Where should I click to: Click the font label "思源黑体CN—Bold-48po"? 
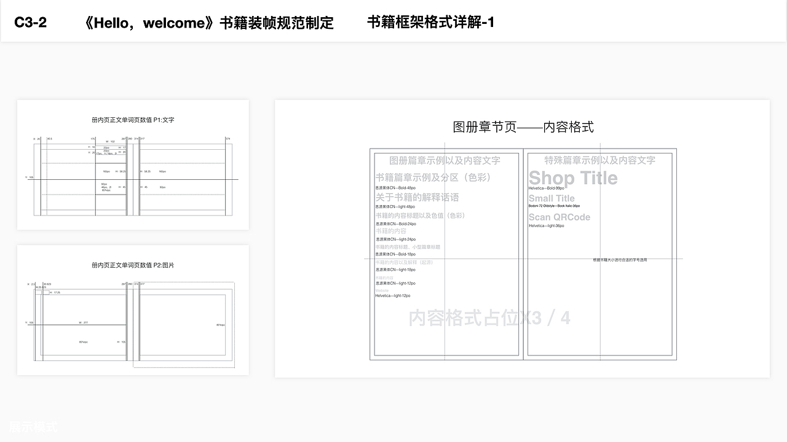point(395,188)
